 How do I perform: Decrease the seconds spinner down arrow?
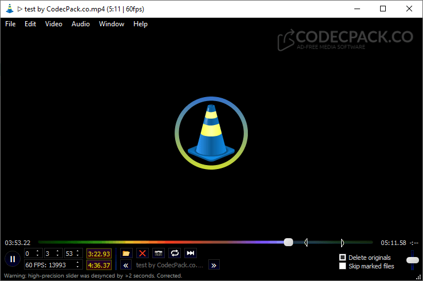click(78, 255)
